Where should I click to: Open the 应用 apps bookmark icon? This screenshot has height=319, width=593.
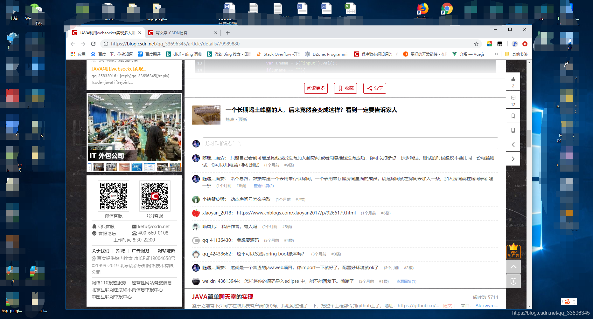pos(78,54)
